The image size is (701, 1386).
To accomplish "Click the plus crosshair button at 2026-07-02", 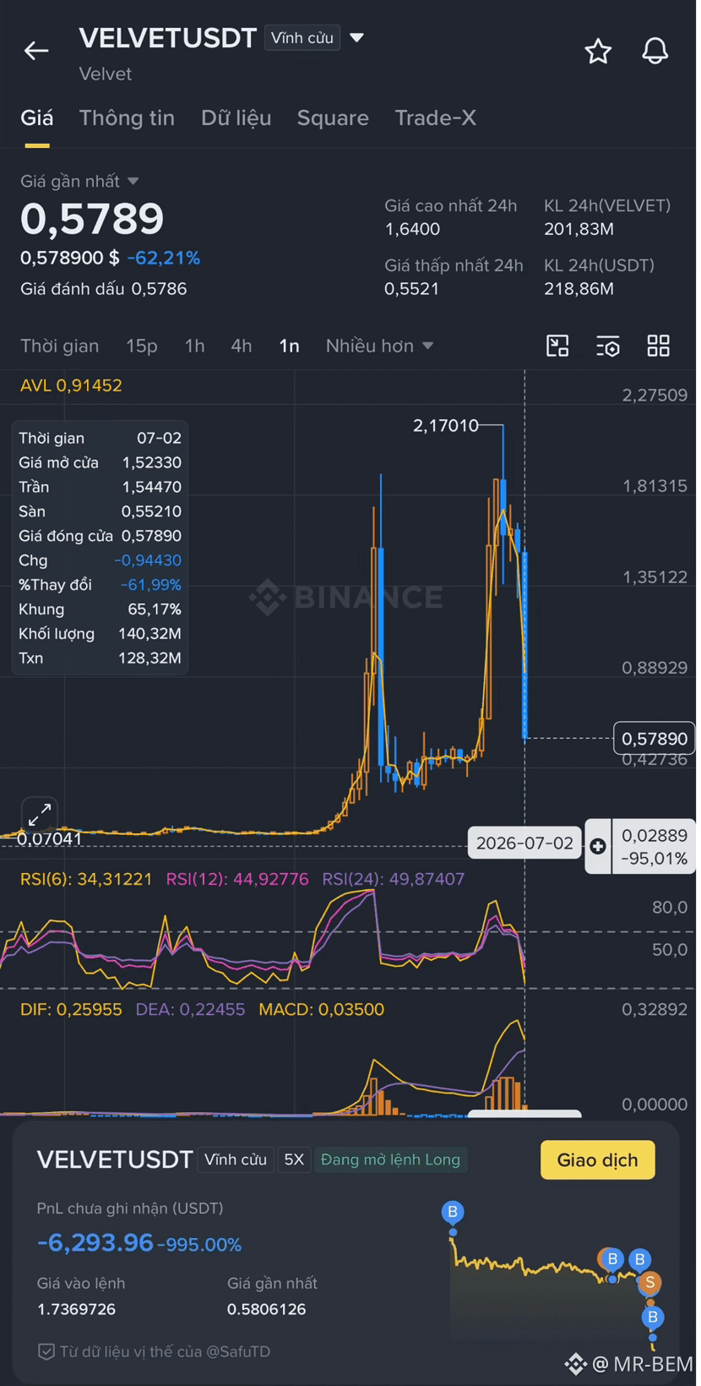I will click(x=598, y=846).
